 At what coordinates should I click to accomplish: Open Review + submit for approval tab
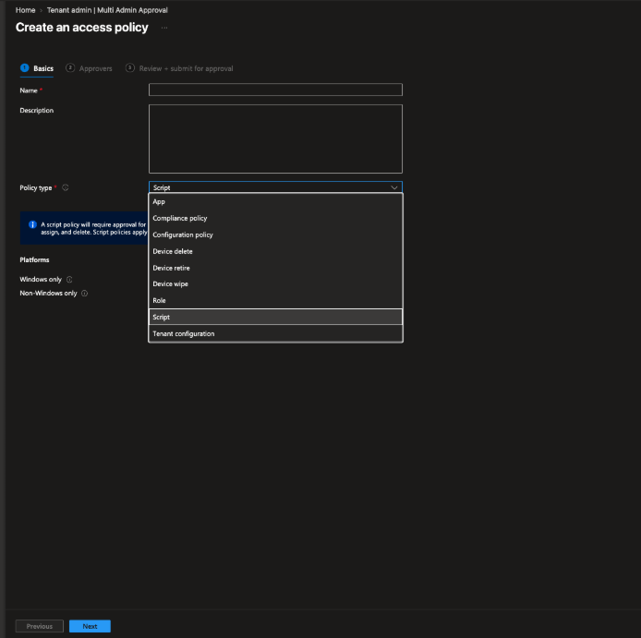(x=179, y=68)
